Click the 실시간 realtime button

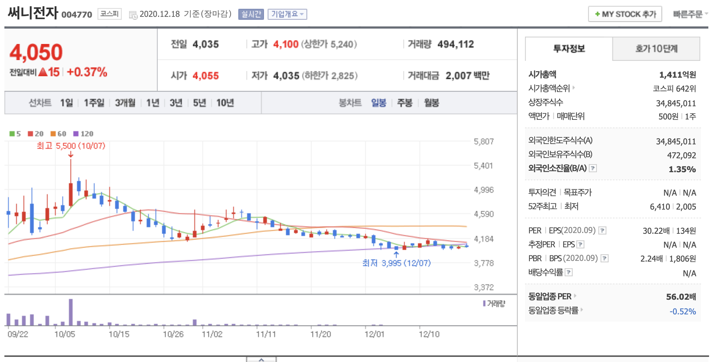point(251,14)
